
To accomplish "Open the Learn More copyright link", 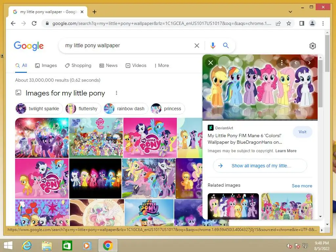I will coord(286,151).
